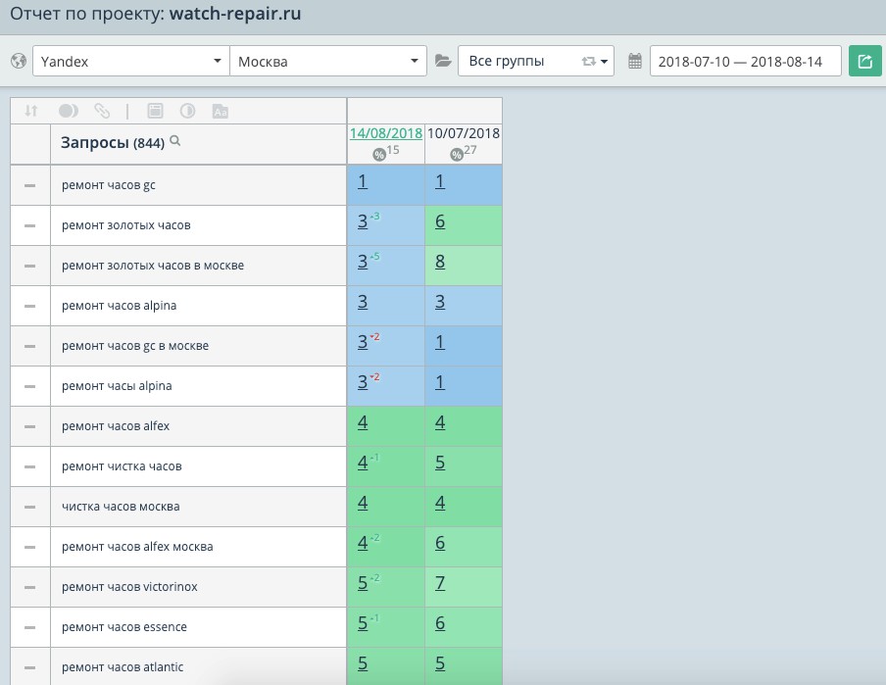The image size is (886, 685).
Task: Click the search magnifier next to Запросы
Action: (175, 141)
